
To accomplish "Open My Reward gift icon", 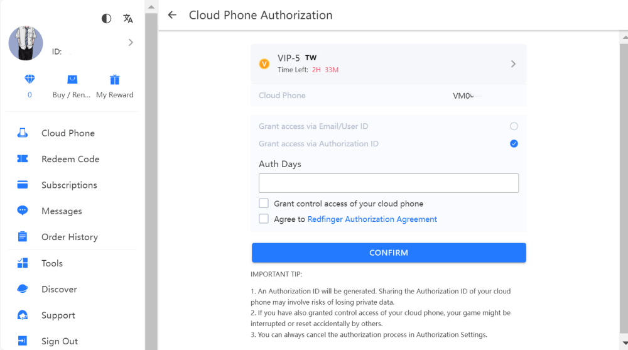I will (x=114, y=79).
